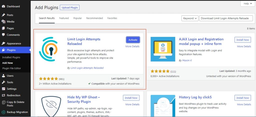Click '8 items' count text
256x117 pixels.
[x=251, y=29]
